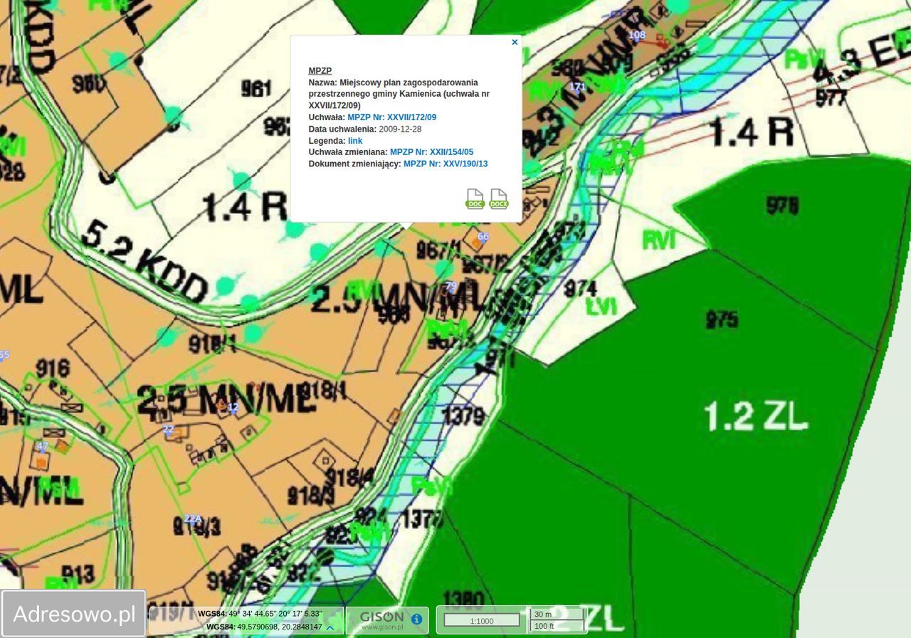Click address point 171 on the map
The image size is (911, 638).
577,87
